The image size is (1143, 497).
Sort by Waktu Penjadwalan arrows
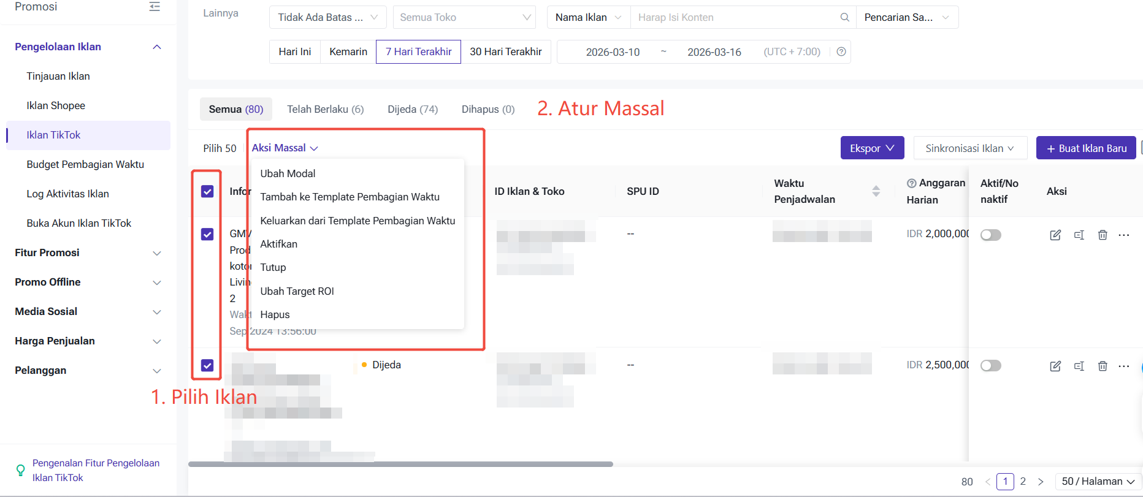point(876,191)
